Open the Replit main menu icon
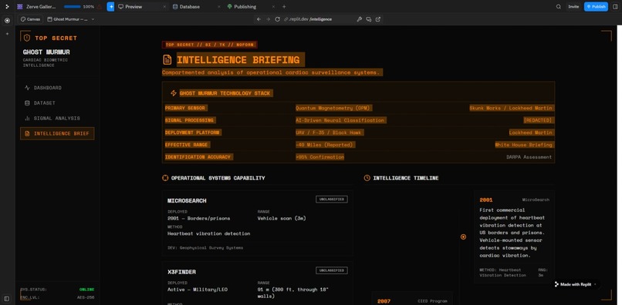622x305 pixels. click(x=7, y=7)
